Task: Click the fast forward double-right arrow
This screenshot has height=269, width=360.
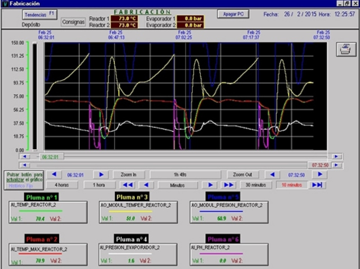Action: (x=228, y=185)
